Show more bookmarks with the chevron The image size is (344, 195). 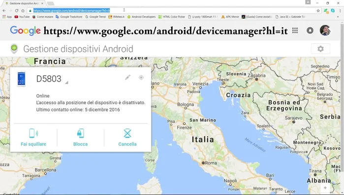pos(338,17)
